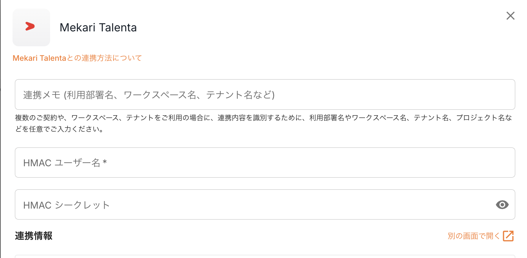This screenshot has height=258, width=527.
Task: Click the panel below the 連携情報 heading
Action: pyautogui.click(x=265, y=256)
